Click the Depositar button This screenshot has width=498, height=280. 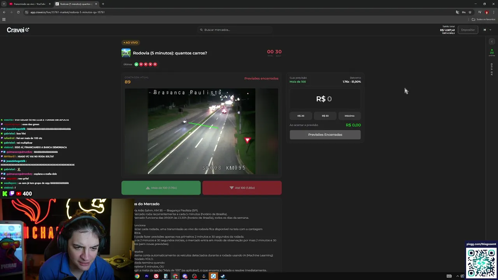tap(468, 30)
